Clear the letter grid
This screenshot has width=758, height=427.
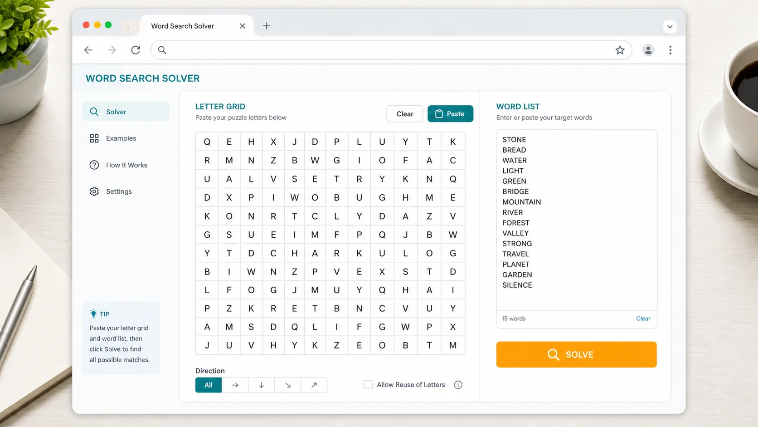[x=405, y=114]
